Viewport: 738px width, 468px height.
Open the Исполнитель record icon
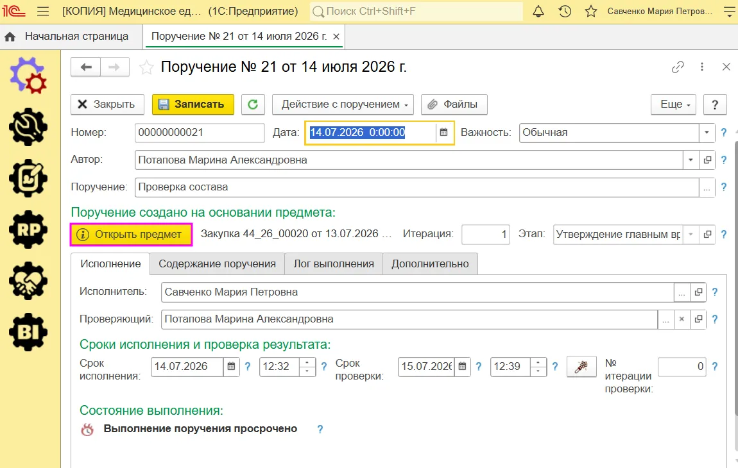tap(698, 292)
